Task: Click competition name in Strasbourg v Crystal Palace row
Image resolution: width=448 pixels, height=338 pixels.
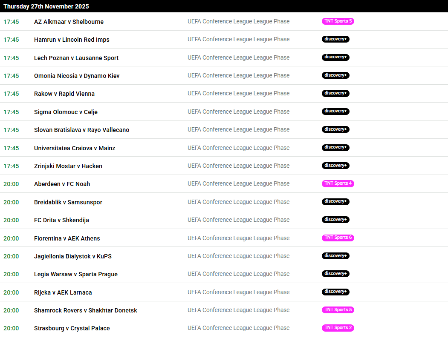Action: 239,328
